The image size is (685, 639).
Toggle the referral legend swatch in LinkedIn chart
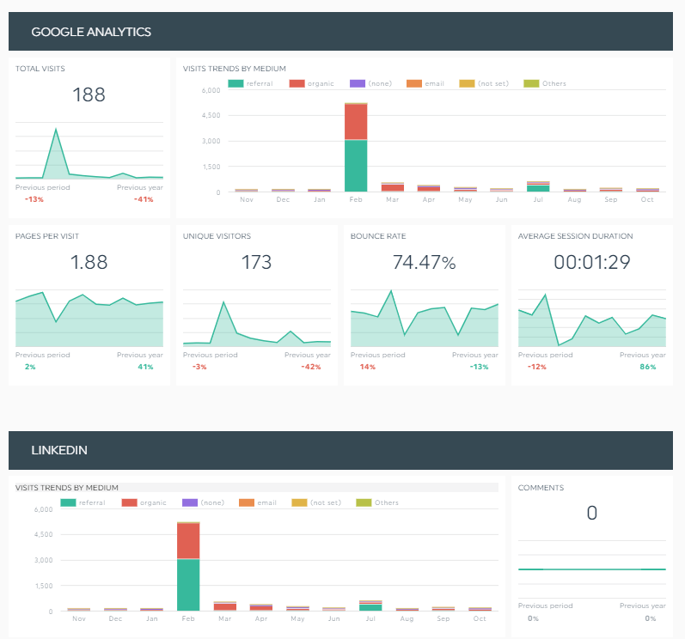(68, 502)
